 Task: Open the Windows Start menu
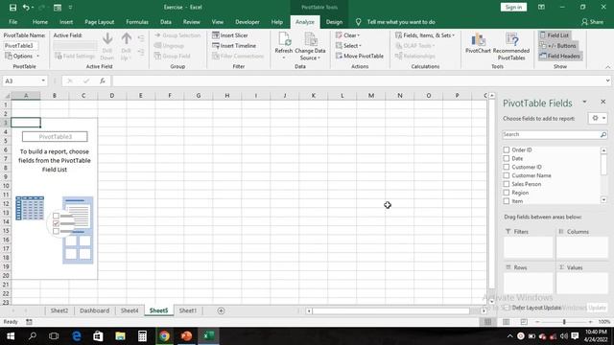11,336
